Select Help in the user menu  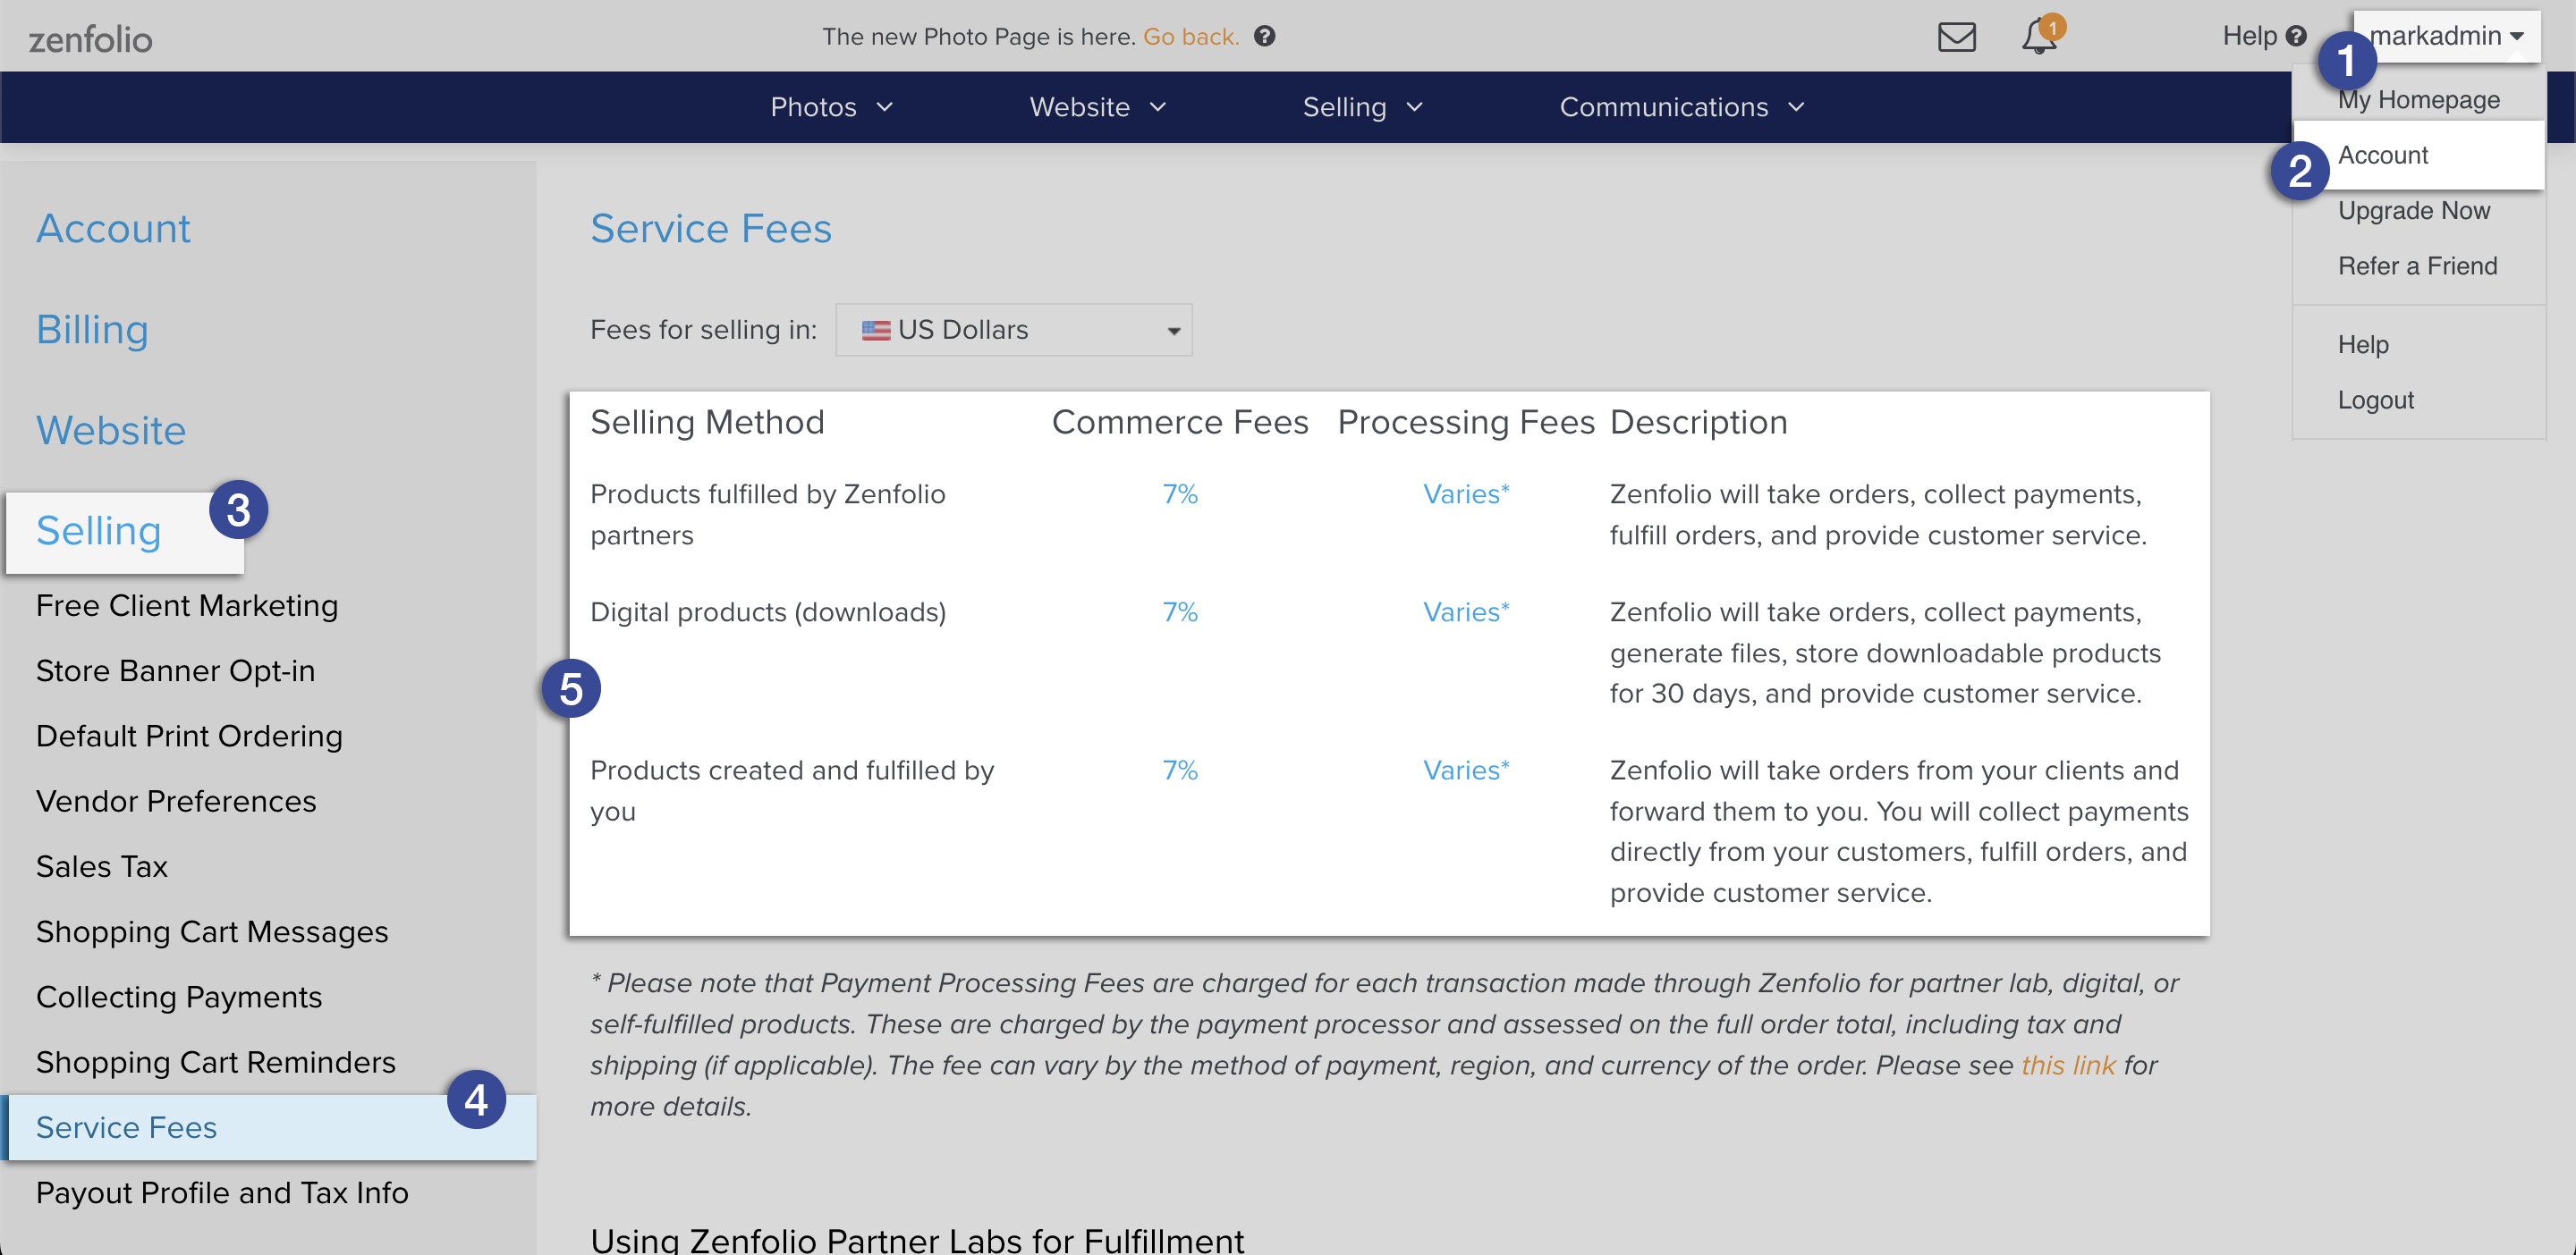2362,345
